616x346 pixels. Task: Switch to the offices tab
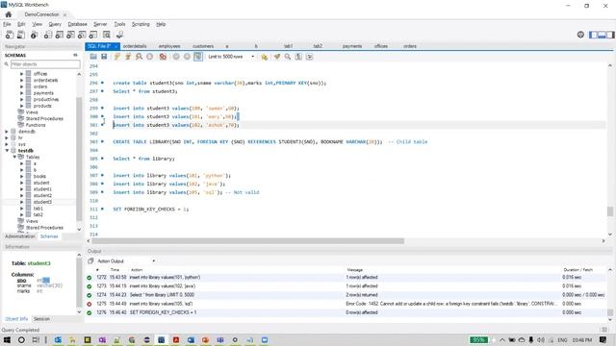click(381, 46)
